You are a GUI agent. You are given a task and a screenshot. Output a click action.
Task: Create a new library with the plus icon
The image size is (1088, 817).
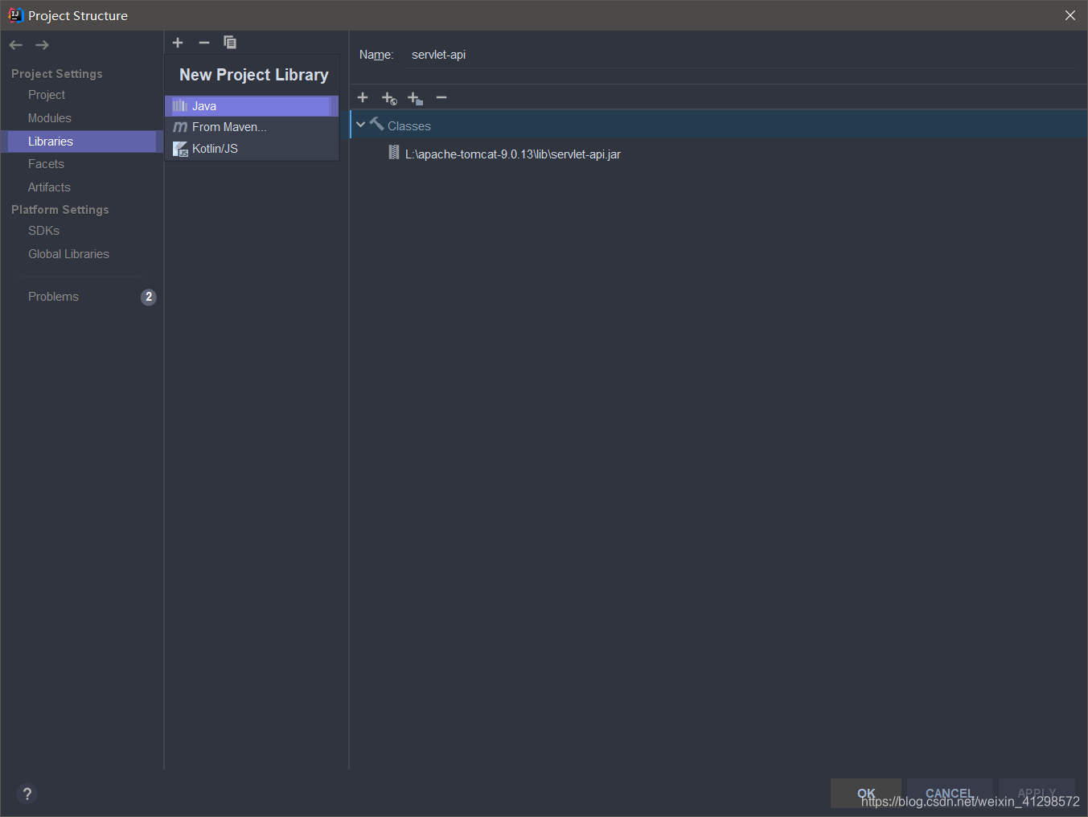coord(177,42)
